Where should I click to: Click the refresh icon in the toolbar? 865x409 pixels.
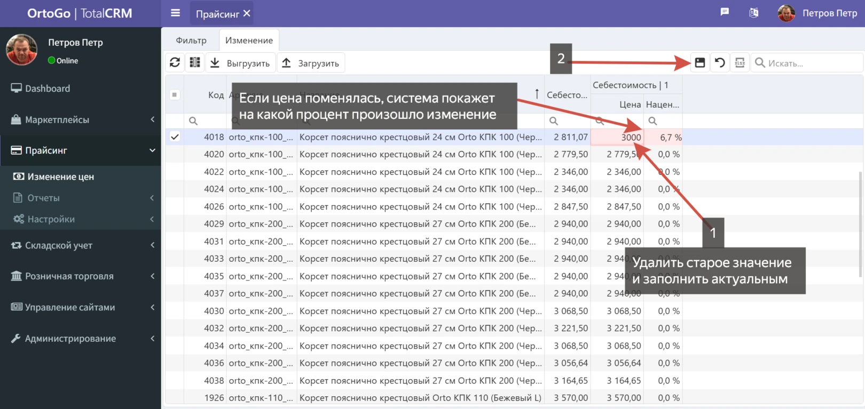175,63
